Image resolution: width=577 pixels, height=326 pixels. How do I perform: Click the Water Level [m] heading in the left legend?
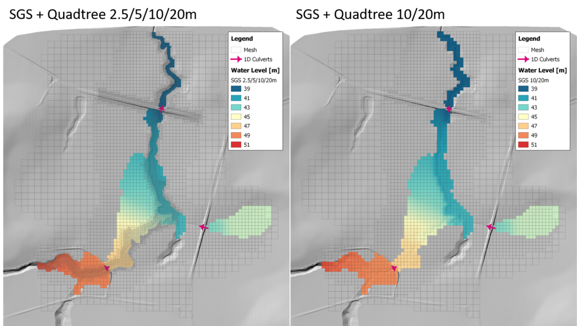pyautogui.click(x=255, y=70)
